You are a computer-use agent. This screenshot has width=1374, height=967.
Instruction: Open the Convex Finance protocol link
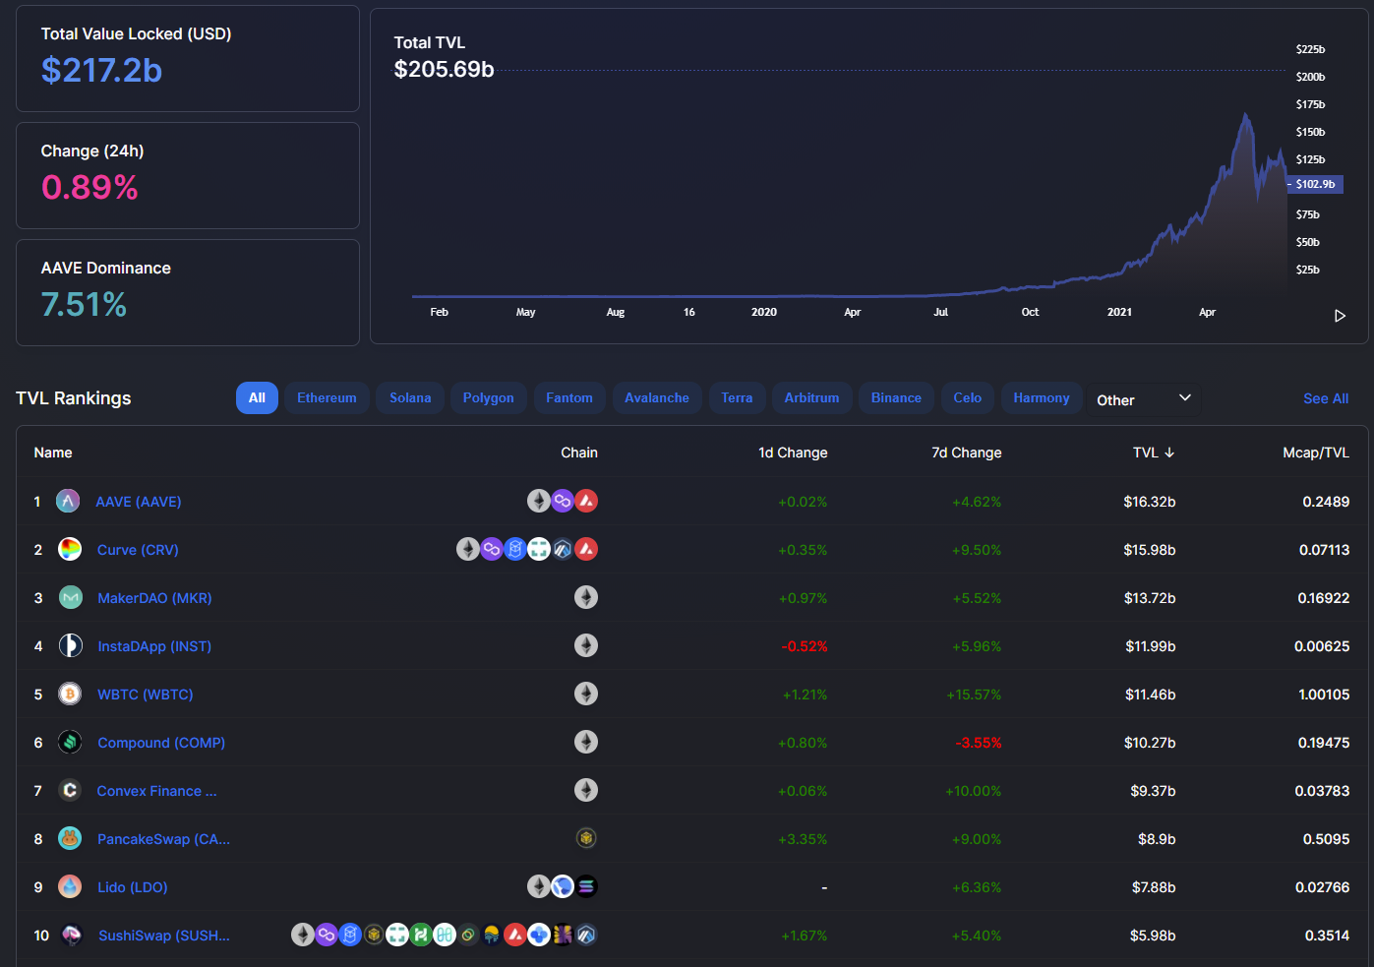[156, 791]
